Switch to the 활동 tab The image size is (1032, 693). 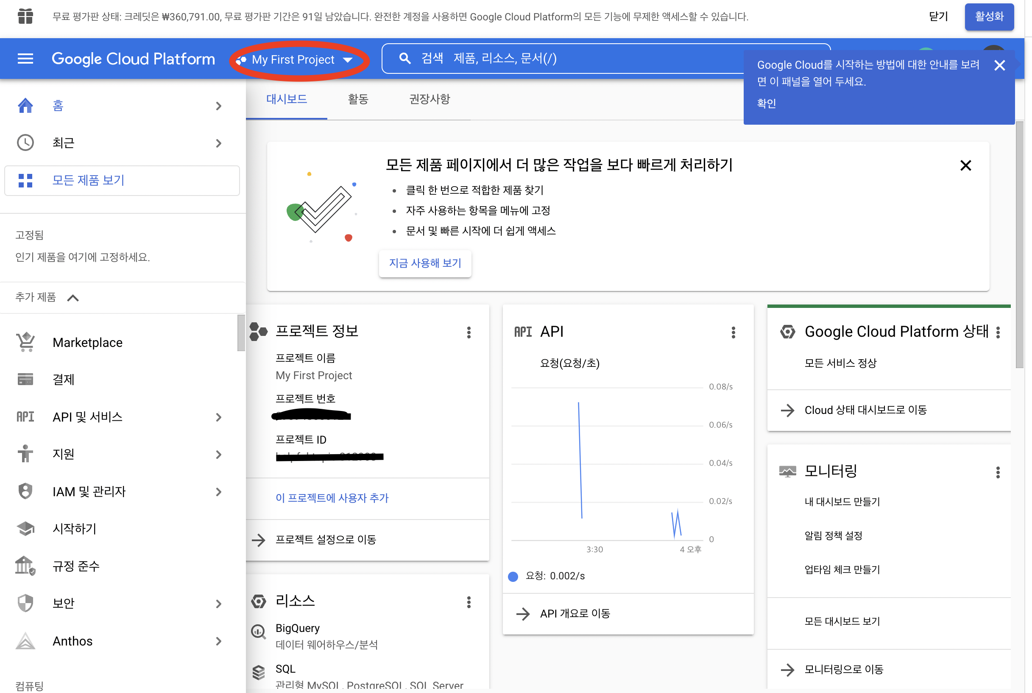[358, 99]
